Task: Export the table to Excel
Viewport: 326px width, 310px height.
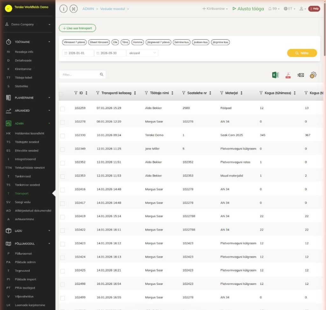Action: [275, 75]
